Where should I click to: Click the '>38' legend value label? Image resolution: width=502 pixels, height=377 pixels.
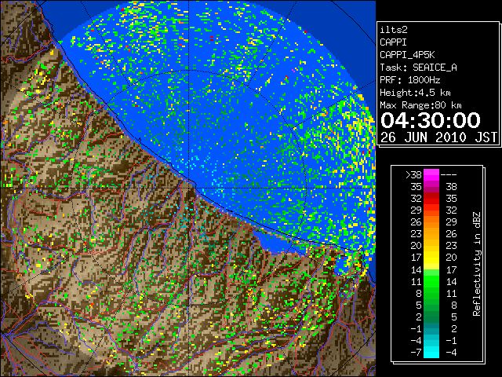click(x=413, y=174)
